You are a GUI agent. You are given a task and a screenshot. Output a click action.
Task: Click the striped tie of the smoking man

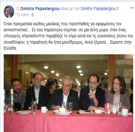(92, 101)
